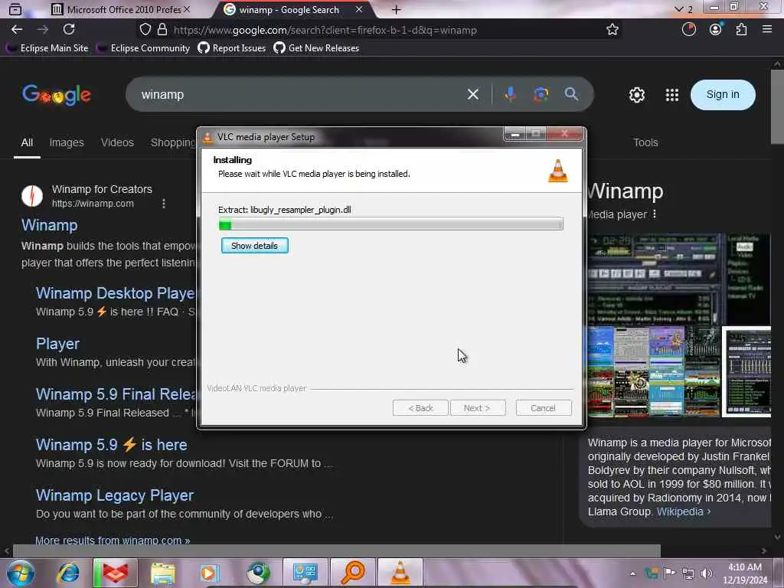Click the Google magnifier search icon

571,94
